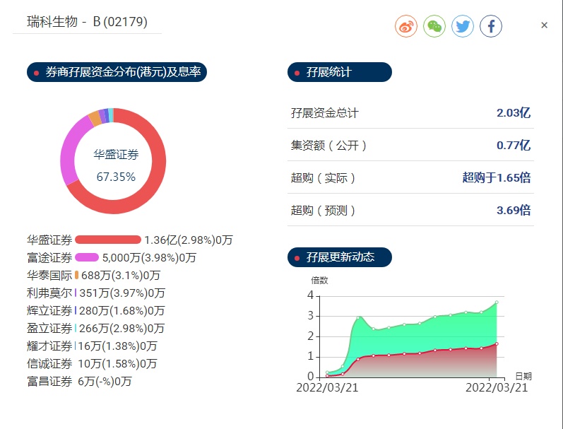This screenshot has width=563, height=429.
Task: Share to Weibo via the orange icon
Action: click(x=406, y=26)
